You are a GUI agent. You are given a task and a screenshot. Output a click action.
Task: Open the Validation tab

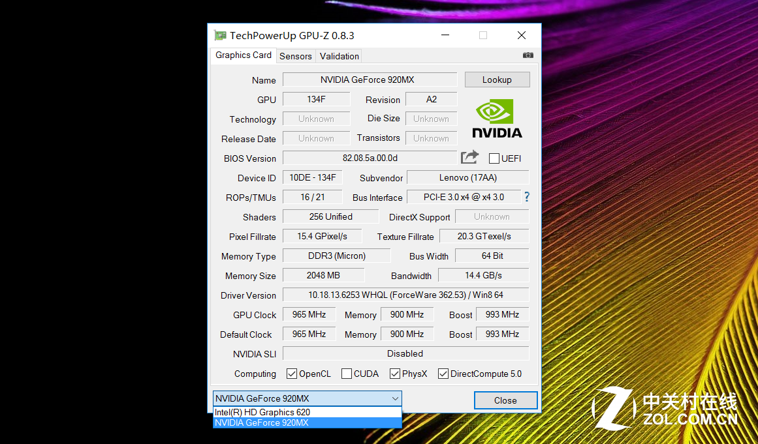[339, 56]
